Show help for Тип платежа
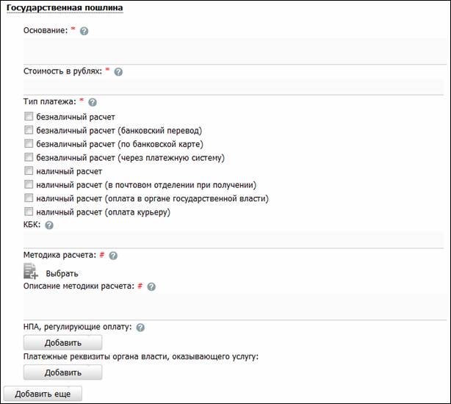Viewport: 451px width, 404px height. pos(93,102)
